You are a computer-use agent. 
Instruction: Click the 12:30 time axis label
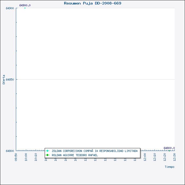pos(175,156)
